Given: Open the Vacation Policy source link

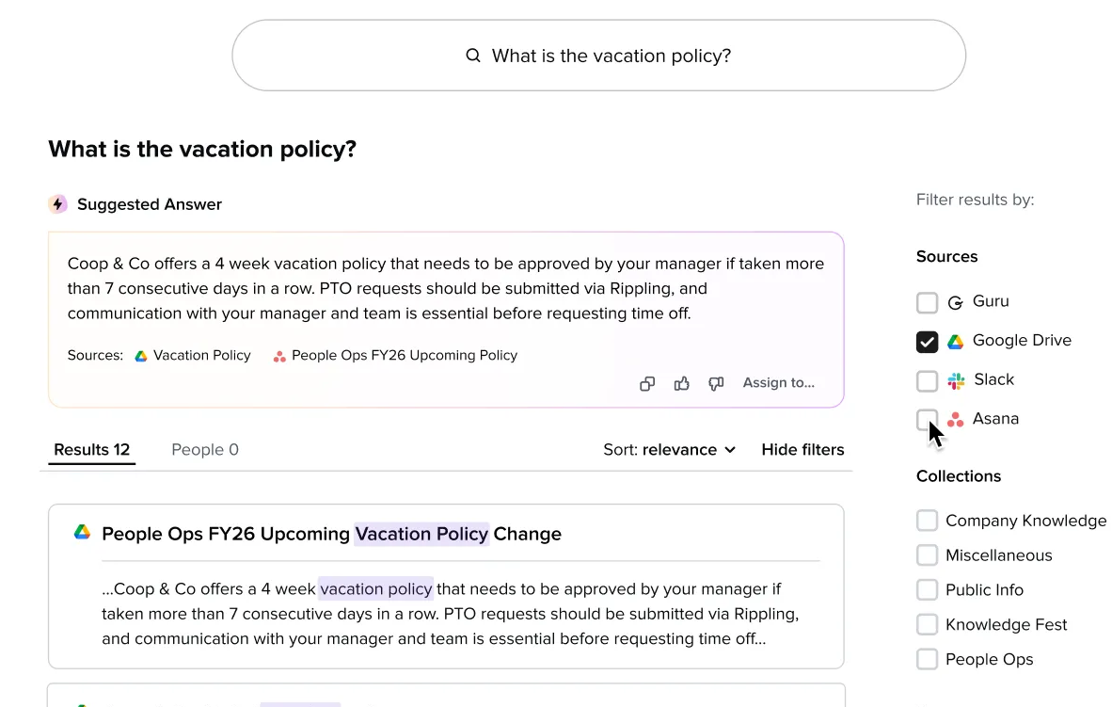Looking at the screenshot, I should 201,356.
